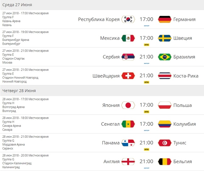
Task: Click the Интер logo under Сербия–Бразилия time
Action: [x=146, y=63]
